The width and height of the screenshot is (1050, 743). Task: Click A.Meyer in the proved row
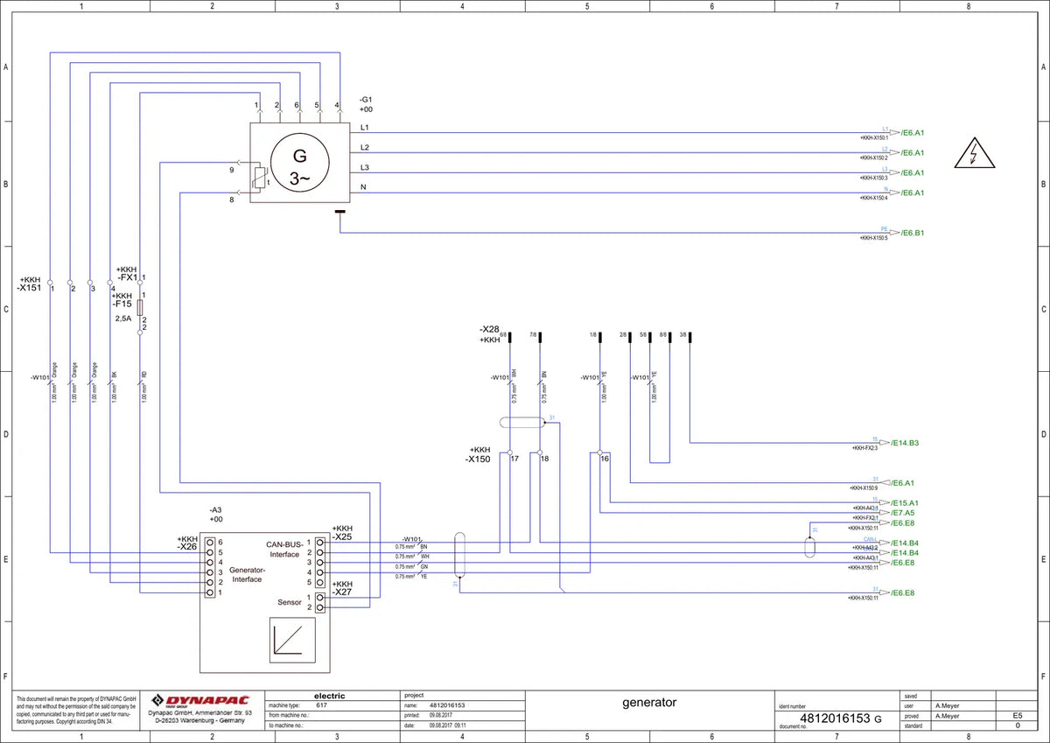point(948,715)
